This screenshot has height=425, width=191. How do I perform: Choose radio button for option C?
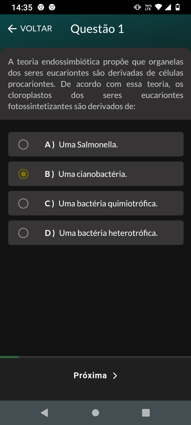(23, 203)
